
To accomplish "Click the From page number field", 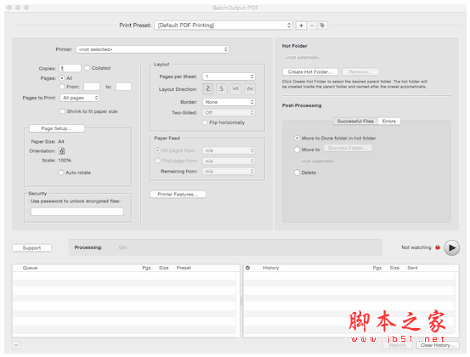I will [x=92, y=87].
